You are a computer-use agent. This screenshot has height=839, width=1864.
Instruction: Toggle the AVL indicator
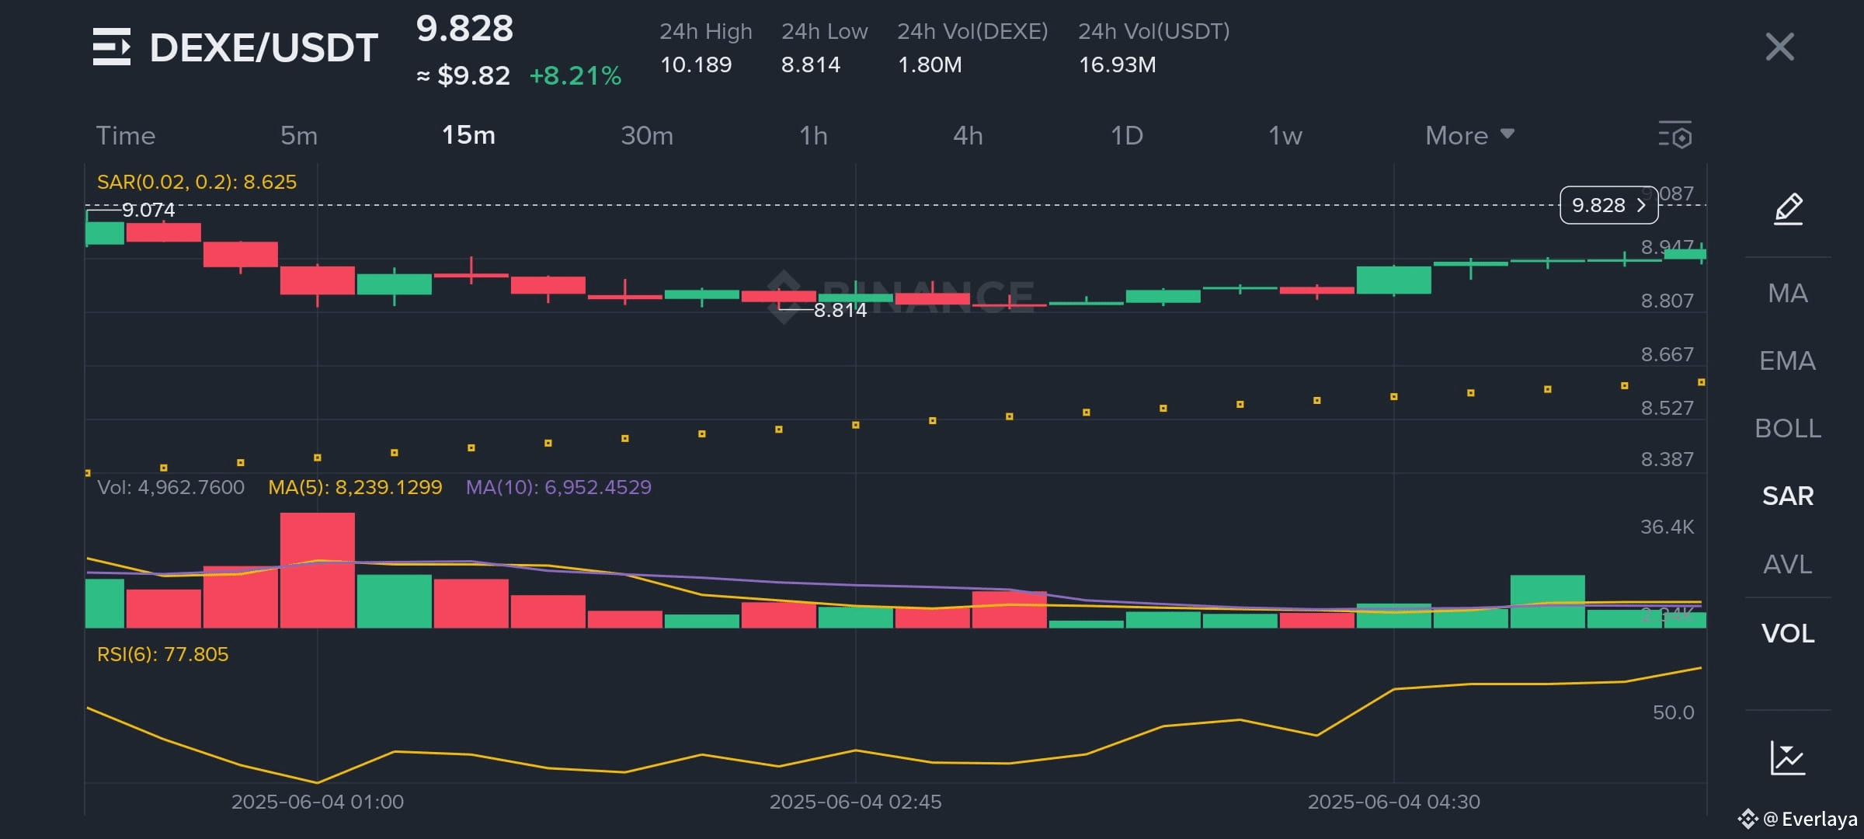click(x=1788, y=564)
